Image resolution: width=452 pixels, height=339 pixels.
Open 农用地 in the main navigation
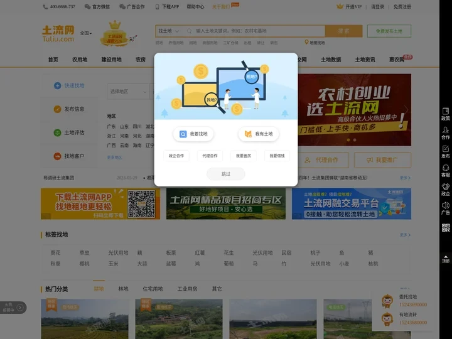click(80, 60)
